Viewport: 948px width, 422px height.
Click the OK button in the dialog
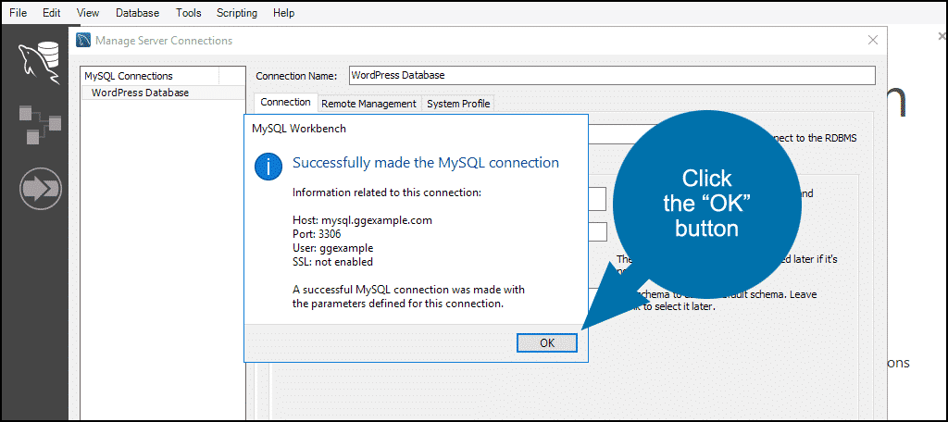(x=546, y=342)
